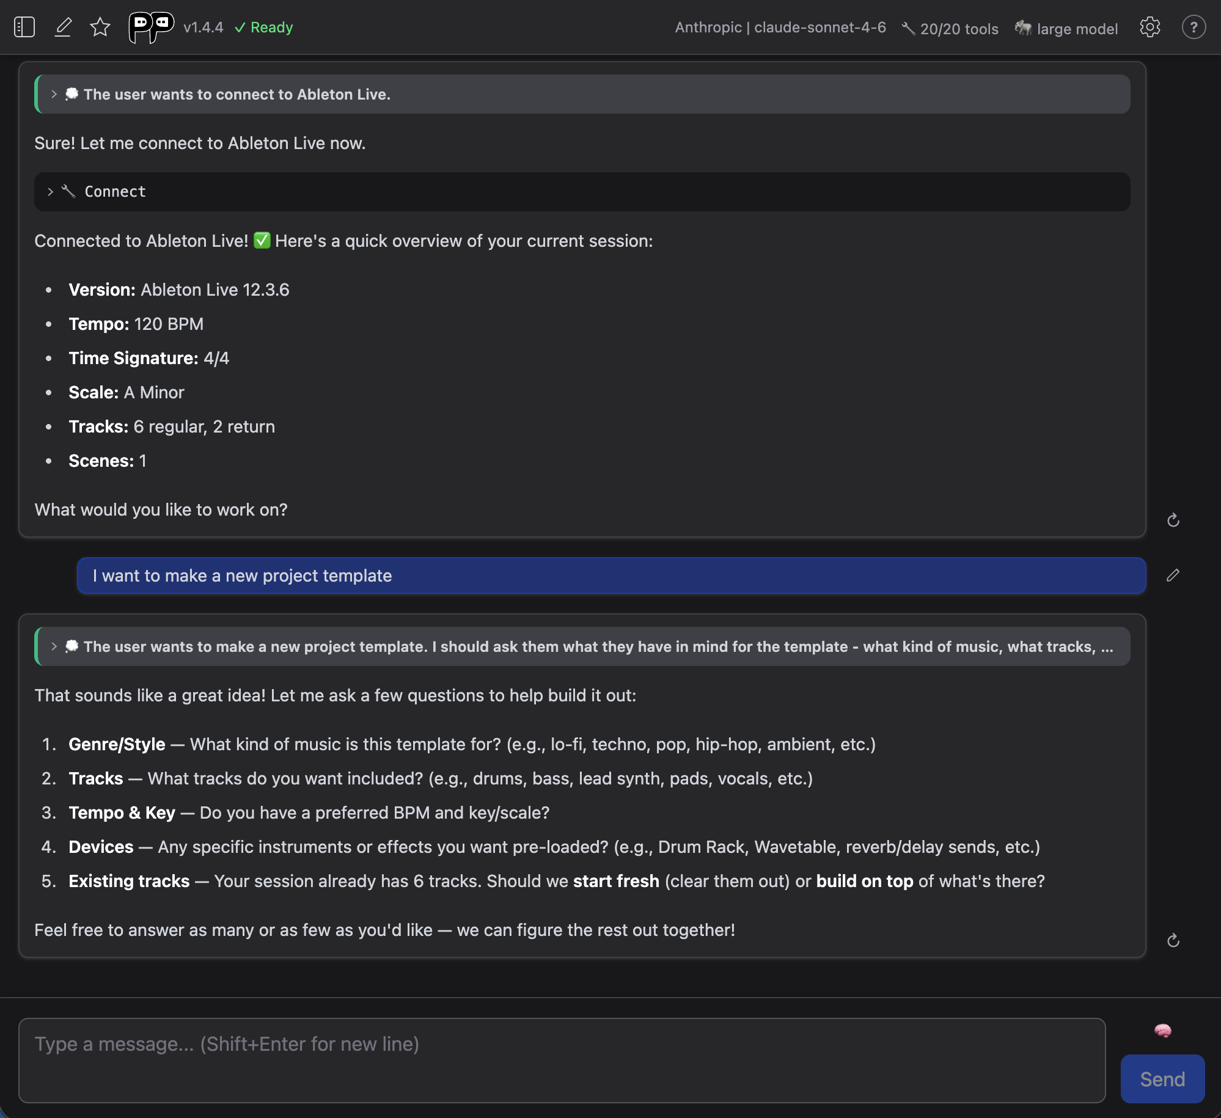Viewport: 1221px width, 1118px height.
Task: Regenerate the latest assistant reply
Action: click(x=1173, y=940)
